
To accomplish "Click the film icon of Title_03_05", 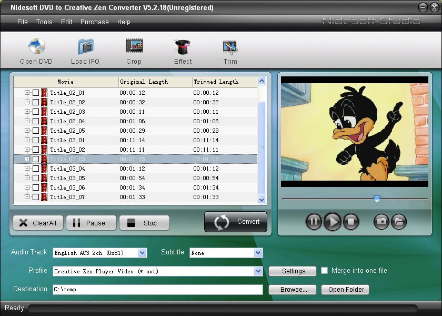I will (44, 178).
